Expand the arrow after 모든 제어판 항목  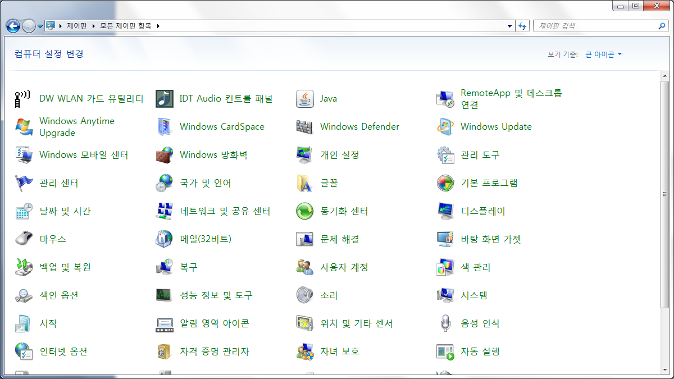coord(158,26)
